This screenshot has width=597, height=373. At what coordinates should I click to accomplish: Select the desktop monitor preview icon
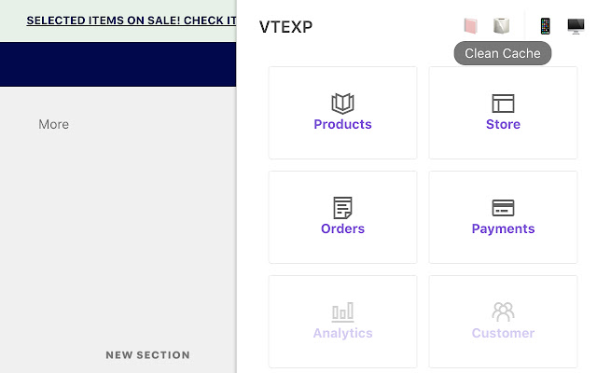tap(576, 26)
